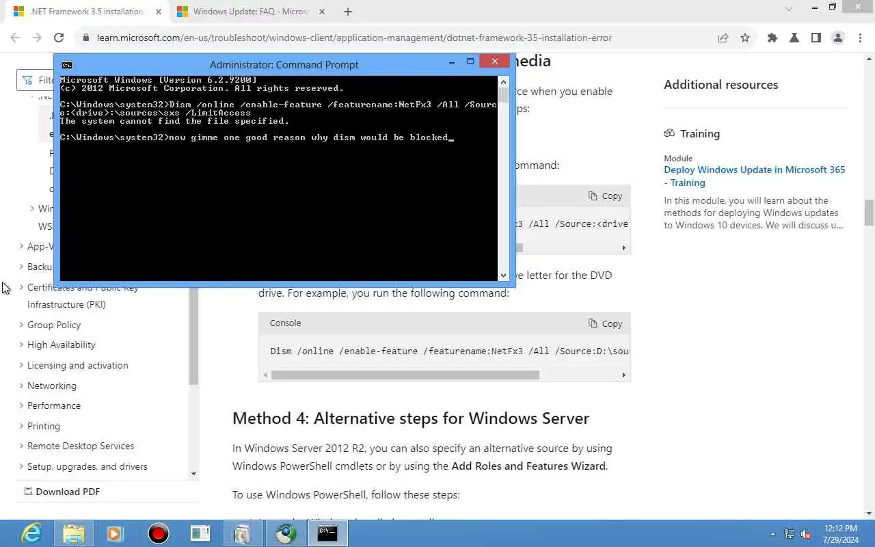Click horizontal scrollbar of second code block

tap(405, 375)
